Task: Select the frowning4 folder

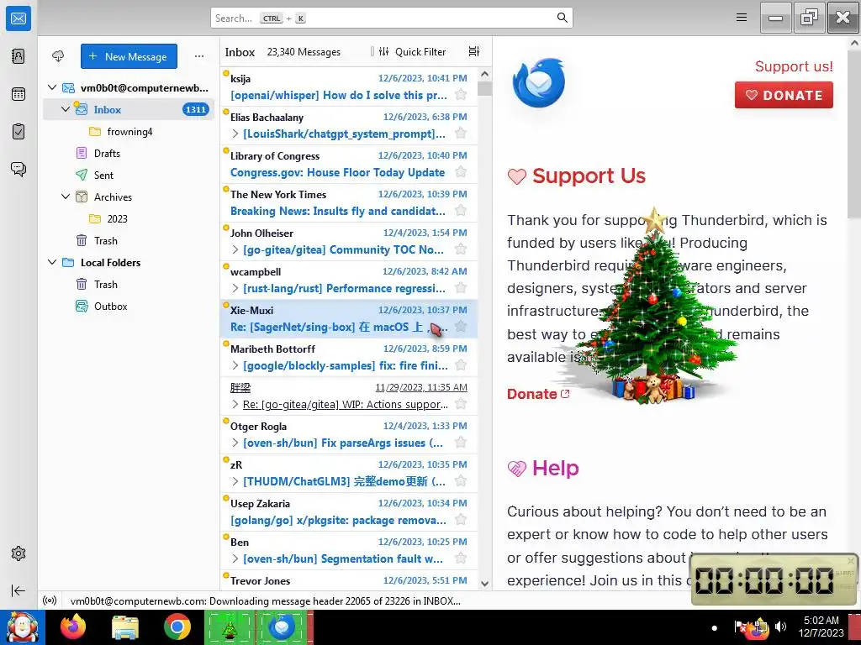Action: pos(129,132)
